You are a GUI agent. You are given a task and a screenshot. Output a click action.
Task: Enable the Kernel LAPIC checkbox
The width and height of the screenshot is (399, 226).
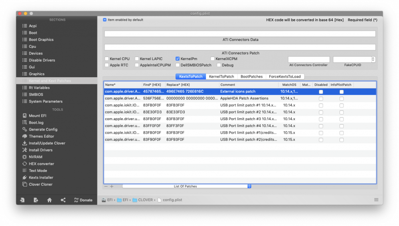tap(137, 58)
